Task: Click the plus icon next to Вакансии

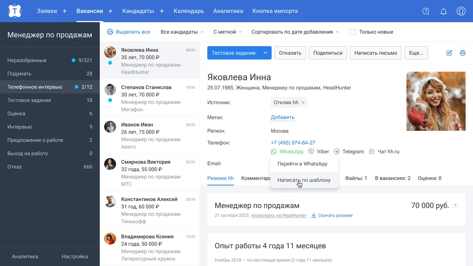Action: click(110, 11)
